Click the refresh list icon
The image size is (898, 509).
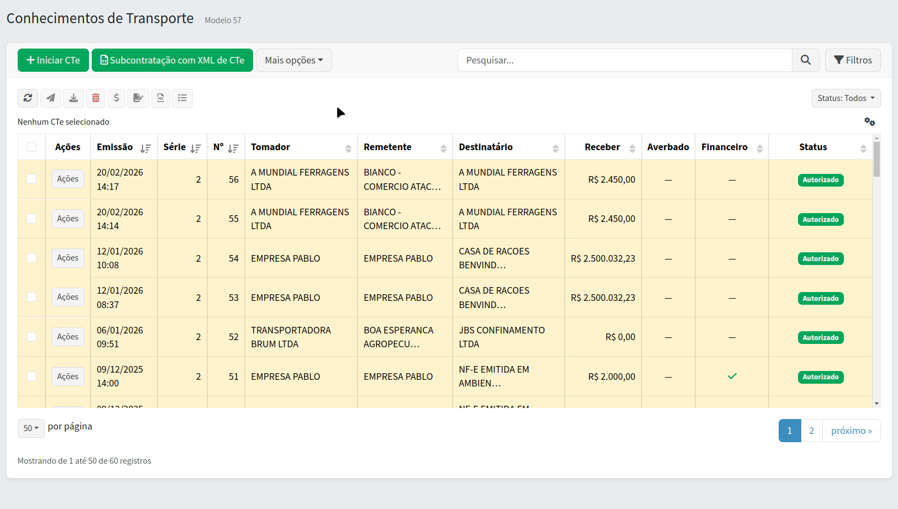point(28,98)
